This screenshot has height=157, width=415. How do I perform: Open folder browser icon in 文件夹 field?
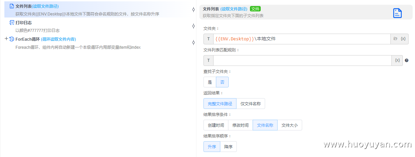click(395, 39)
